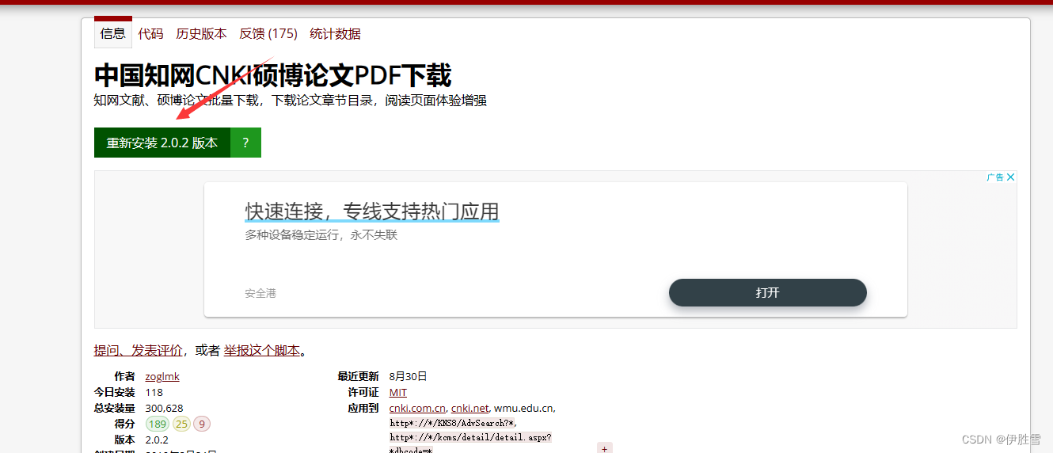Click the 举报这个脚本 link
Image resolution: width=1053 pixels, height=453 pixels.
[262, 350]
